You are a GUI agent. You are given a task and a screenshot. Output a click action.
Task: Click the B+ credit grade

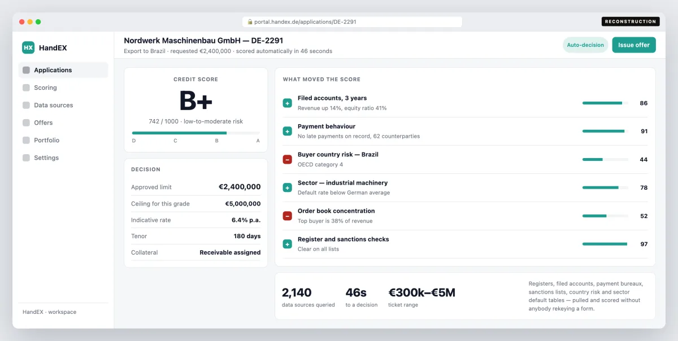click(x=196, y=101)
